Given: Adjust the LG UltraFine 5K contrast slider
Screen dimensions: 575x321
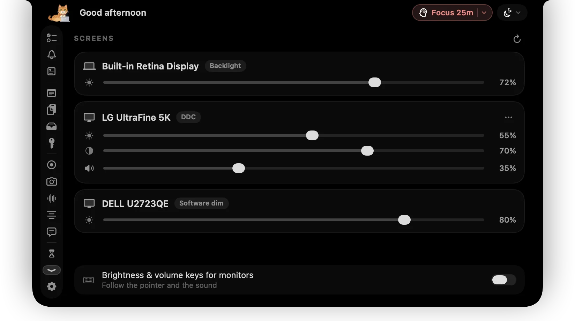Looking at the screenshot, I should click(294, 151).
